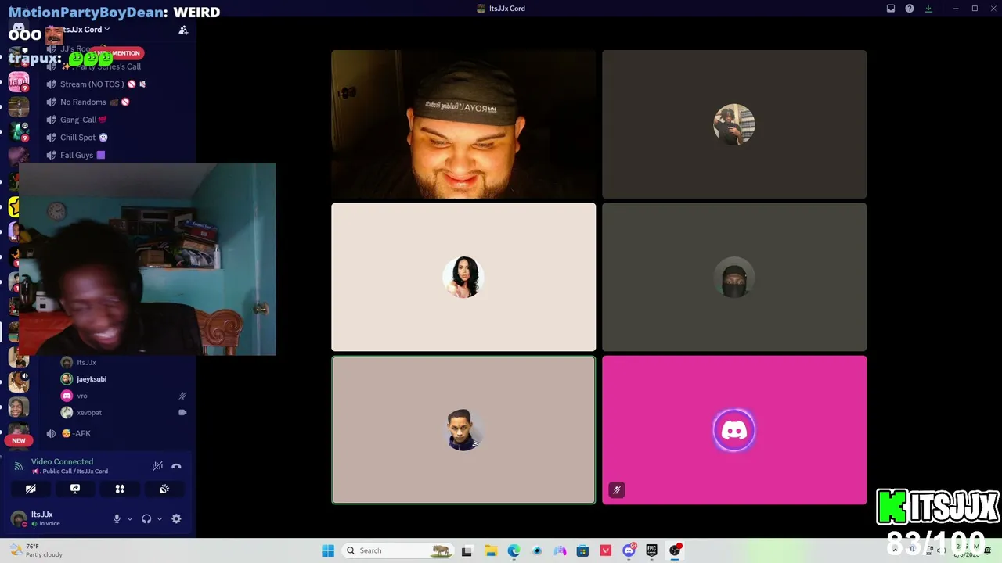Invite people to the server icon
Screen dimensions: 1002x563
(x=183, y=30)
